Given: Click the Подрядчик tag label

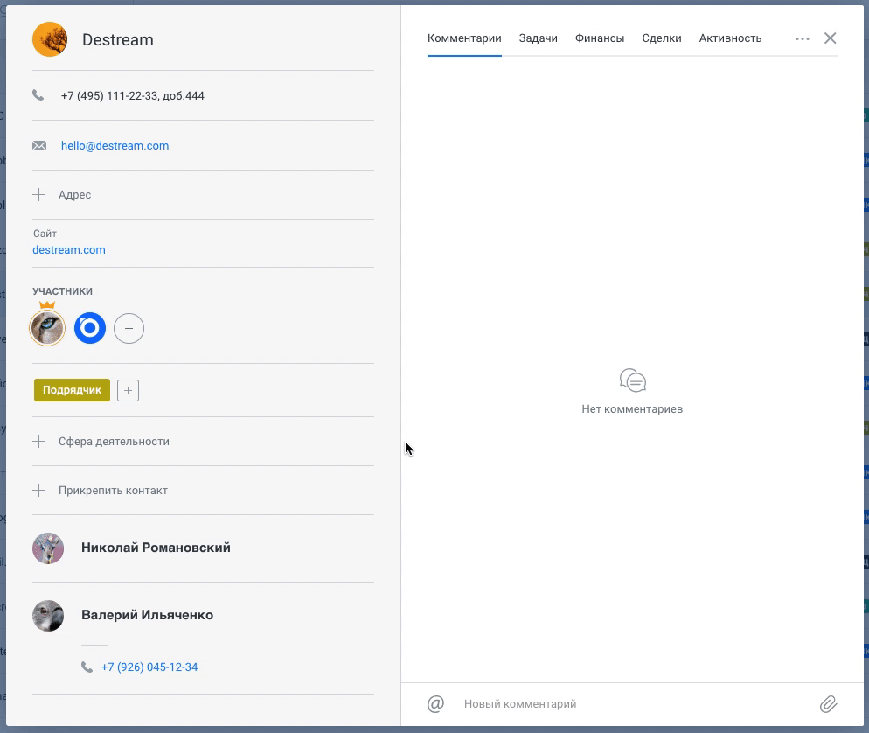Looking at the screenshot, I should 72,390.
